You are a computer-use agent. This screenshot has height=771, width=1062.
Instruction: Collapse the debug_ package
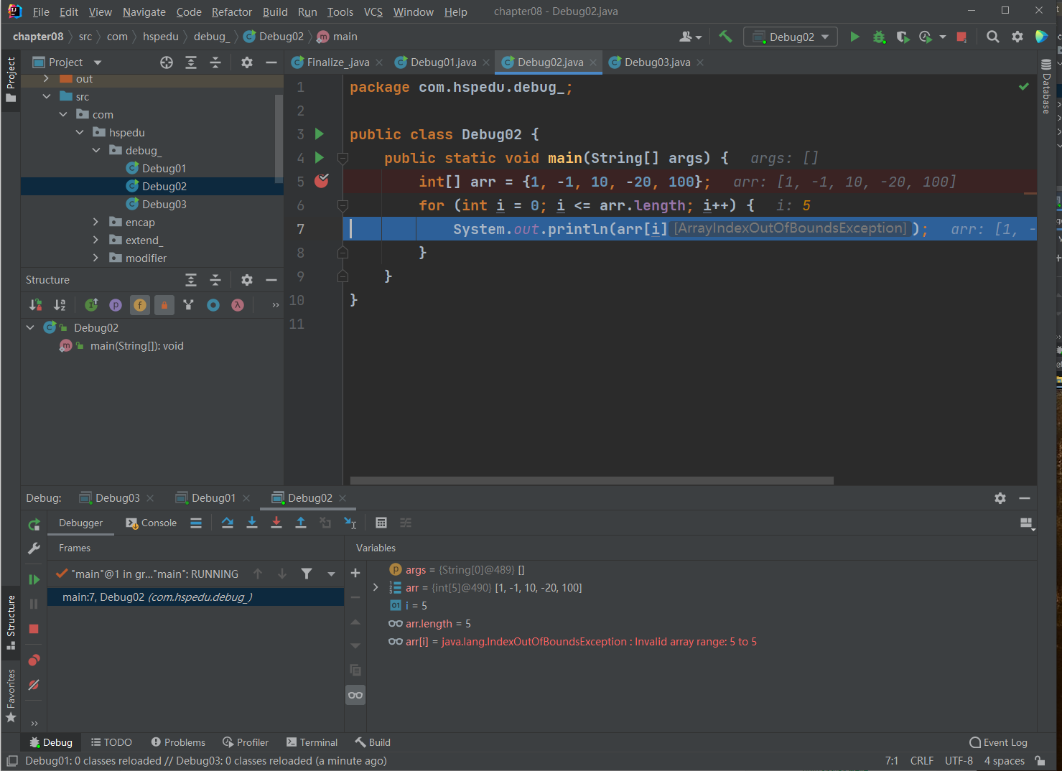click(96, 151)
